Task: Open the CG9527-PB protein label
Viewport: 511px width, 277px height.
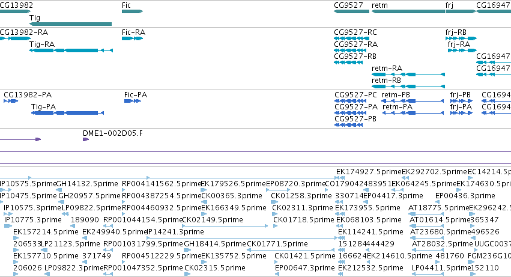Action: (355, 119)
